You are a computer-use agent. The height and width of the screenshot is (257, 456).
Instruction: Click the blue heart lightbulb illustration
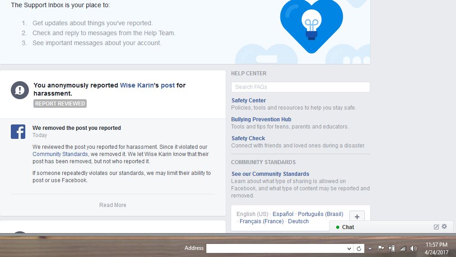pos(312,26)
